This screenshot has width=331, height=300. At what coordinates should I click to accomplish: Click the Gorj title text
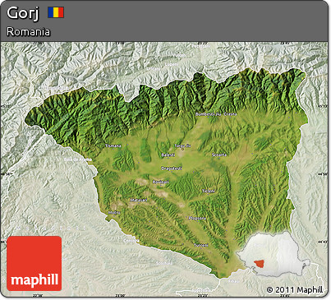[23, 13]
